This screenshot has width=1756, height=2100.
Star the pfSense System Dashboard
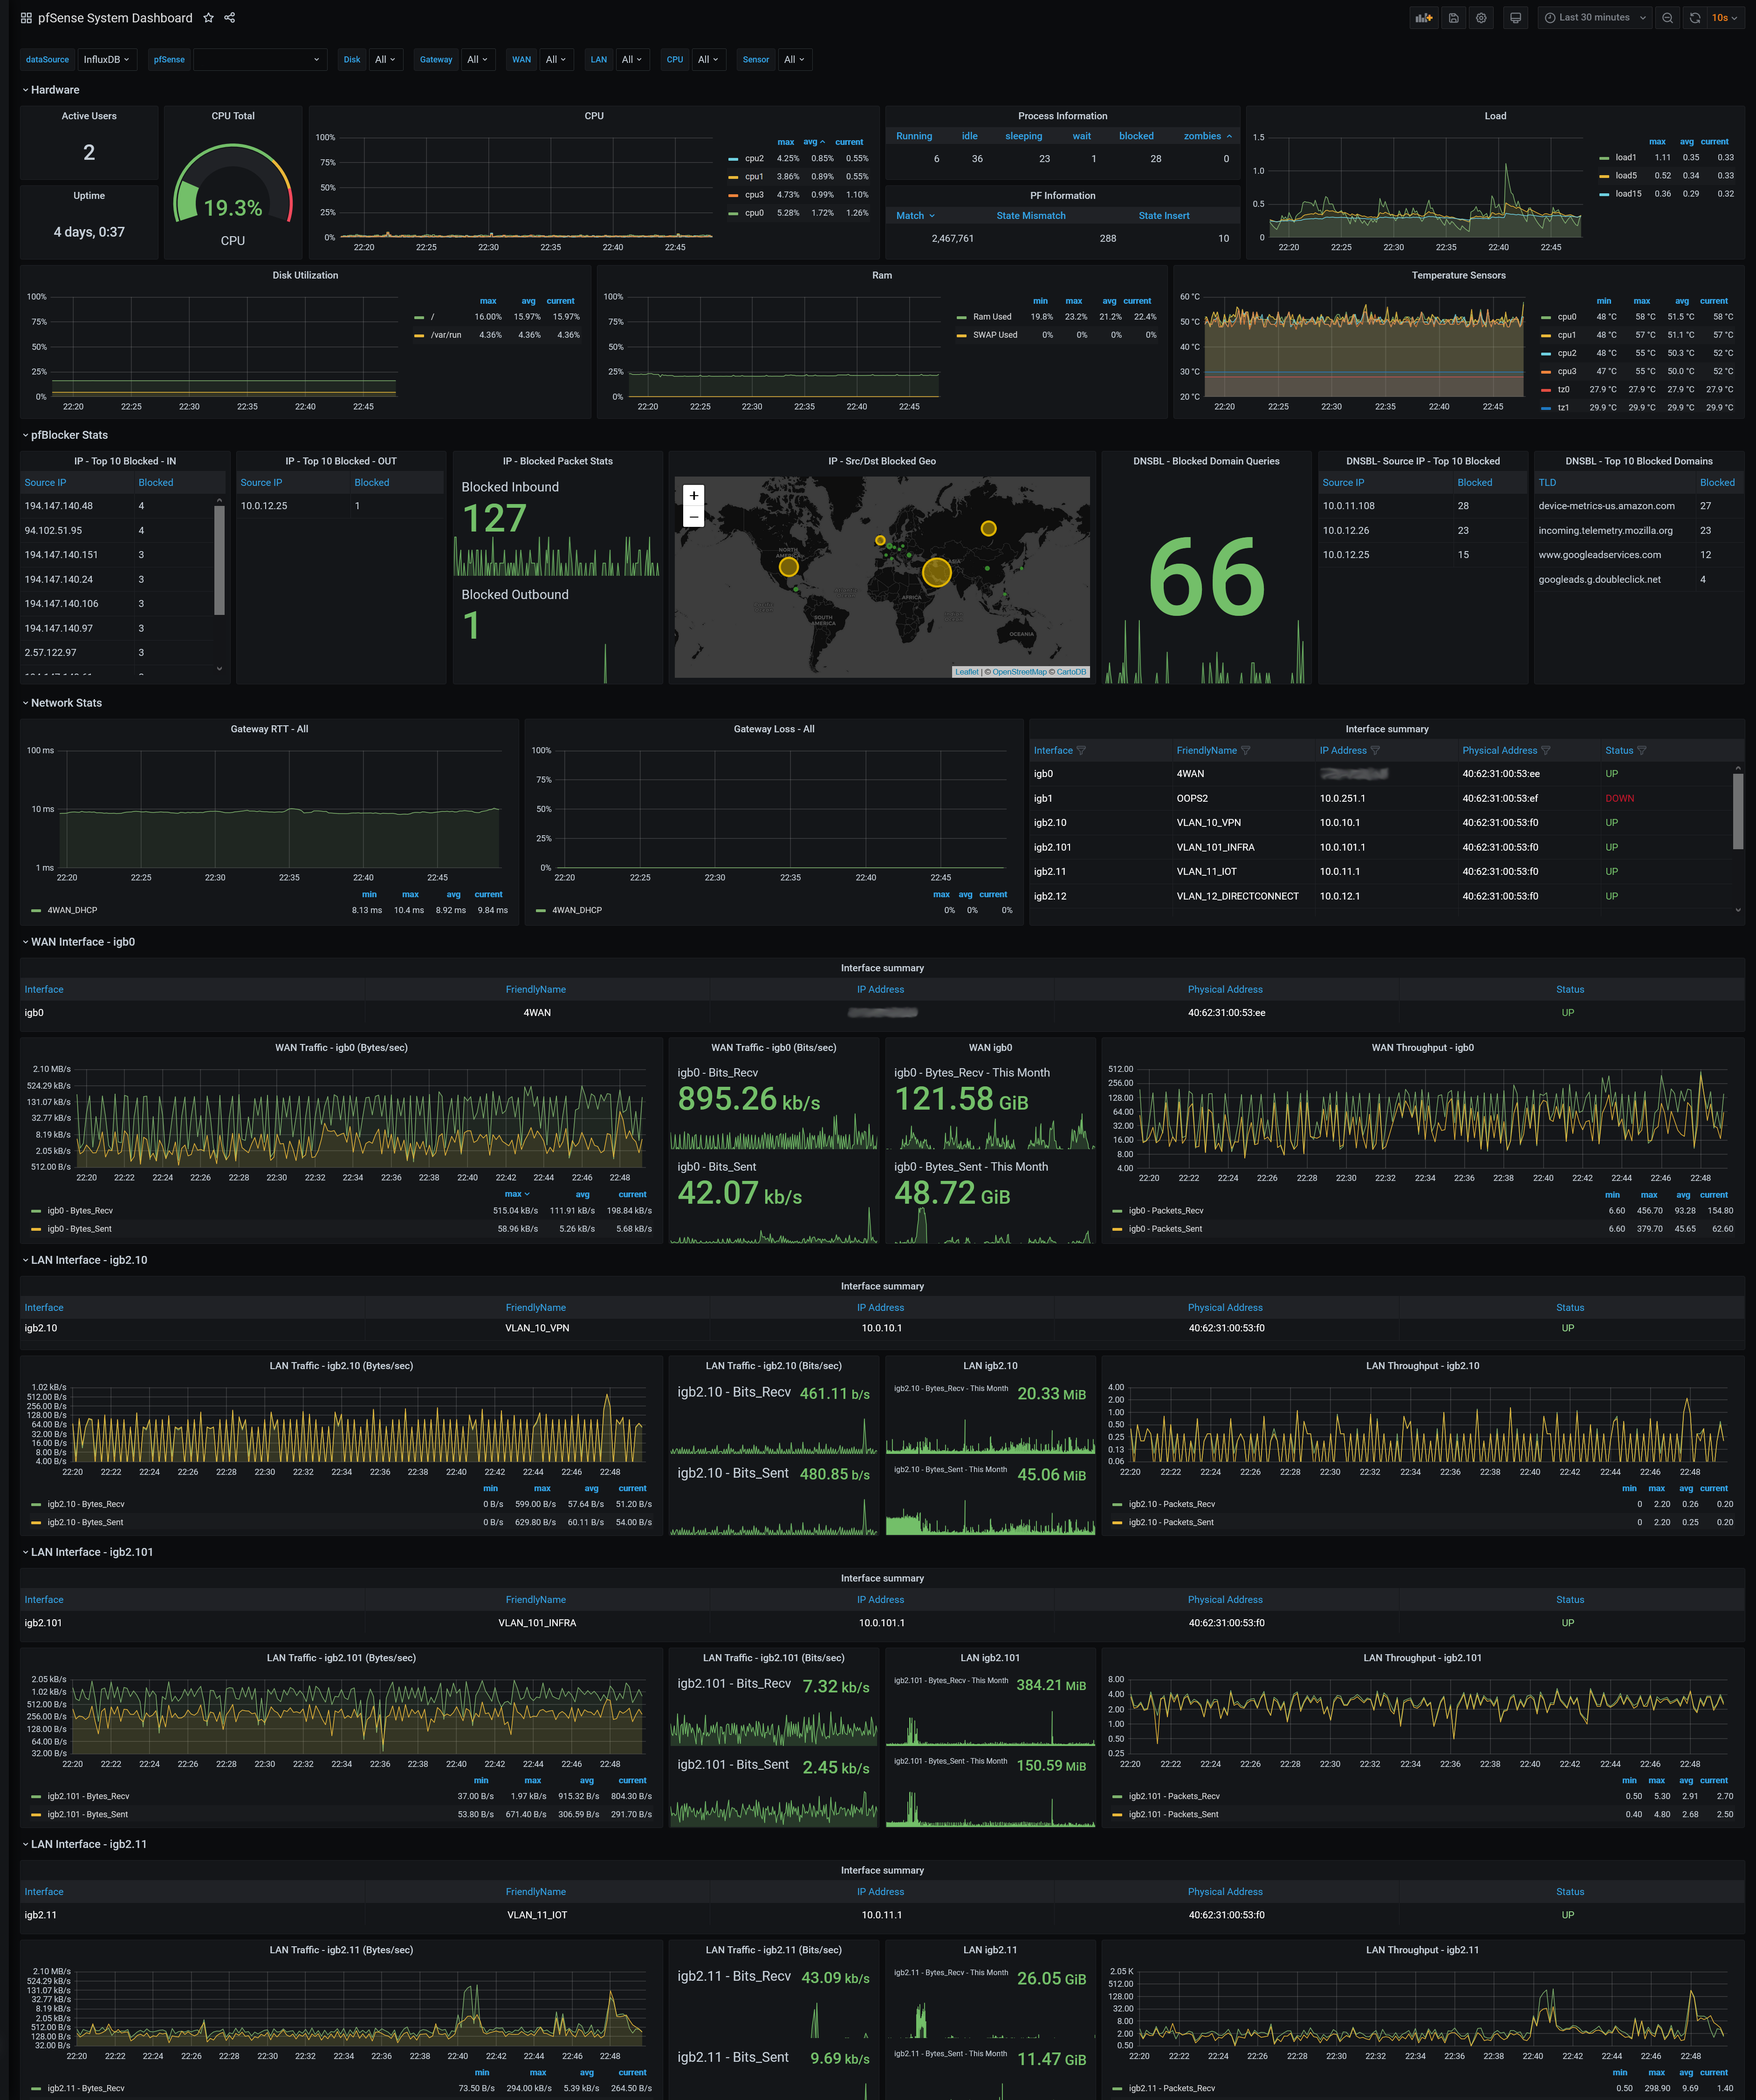(208, 18)
